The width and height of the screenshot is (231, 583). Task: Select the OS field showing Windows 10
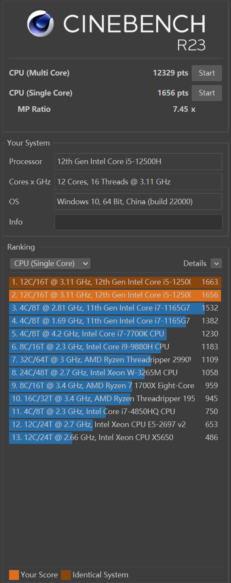point(138,202)
